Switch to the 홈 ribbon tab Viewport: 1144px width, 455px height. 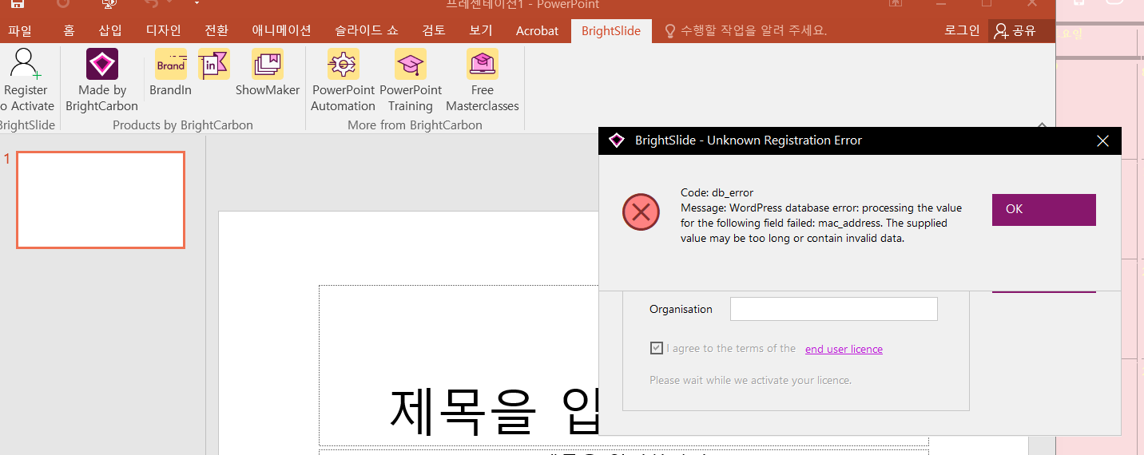(69, 31)
